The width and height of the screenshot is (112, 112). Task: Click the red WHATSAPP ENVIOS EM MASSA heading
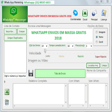click(50, 16)
